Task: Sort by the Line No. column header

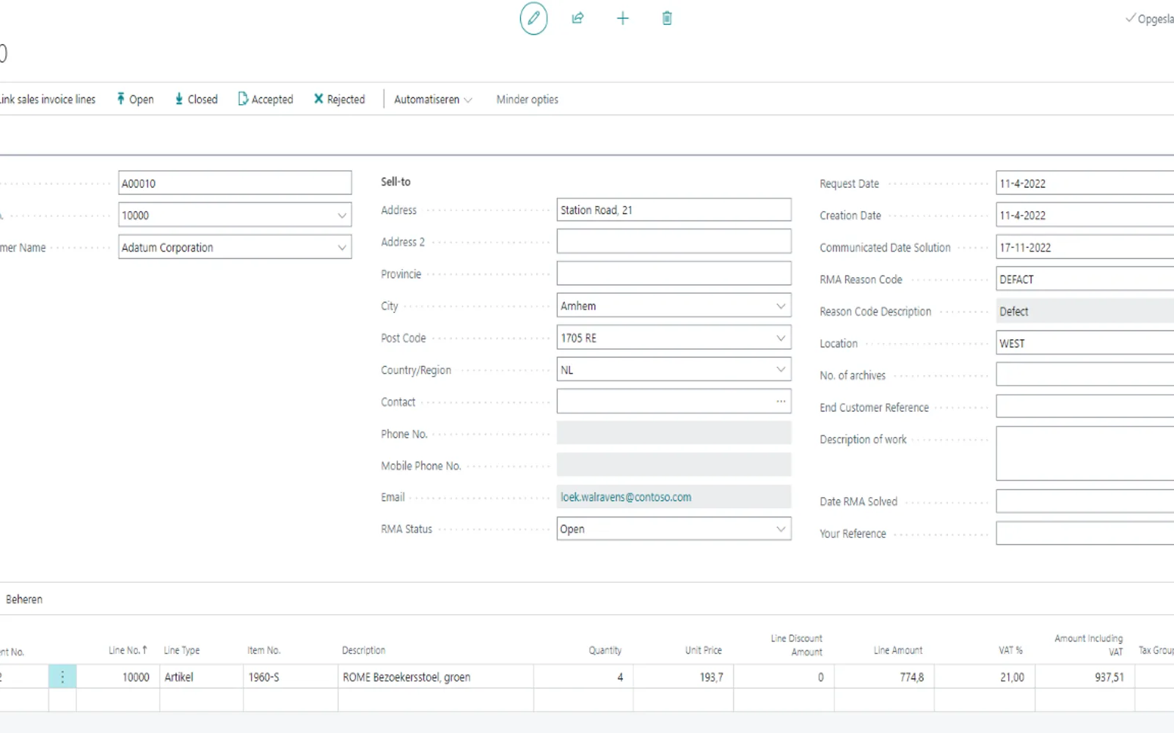Action: pyautogui.click(x=128, y=650)
